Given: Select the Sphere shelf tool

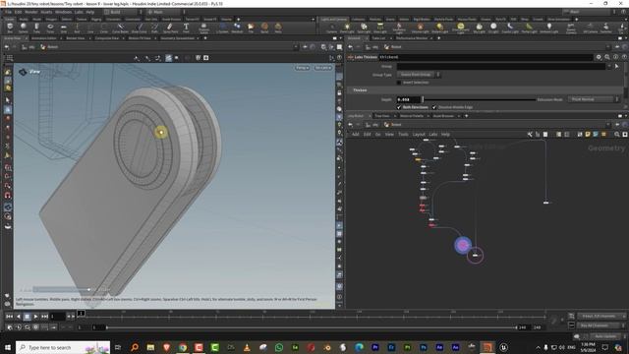Looking at the screenshot, I should pyautogui.click(x=24, y=28).
